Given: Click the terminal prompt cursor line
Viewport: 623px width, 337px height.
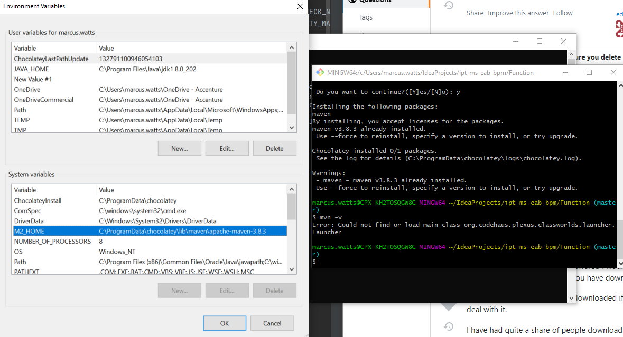Looking at the screenshot, I should coord(317,262).
